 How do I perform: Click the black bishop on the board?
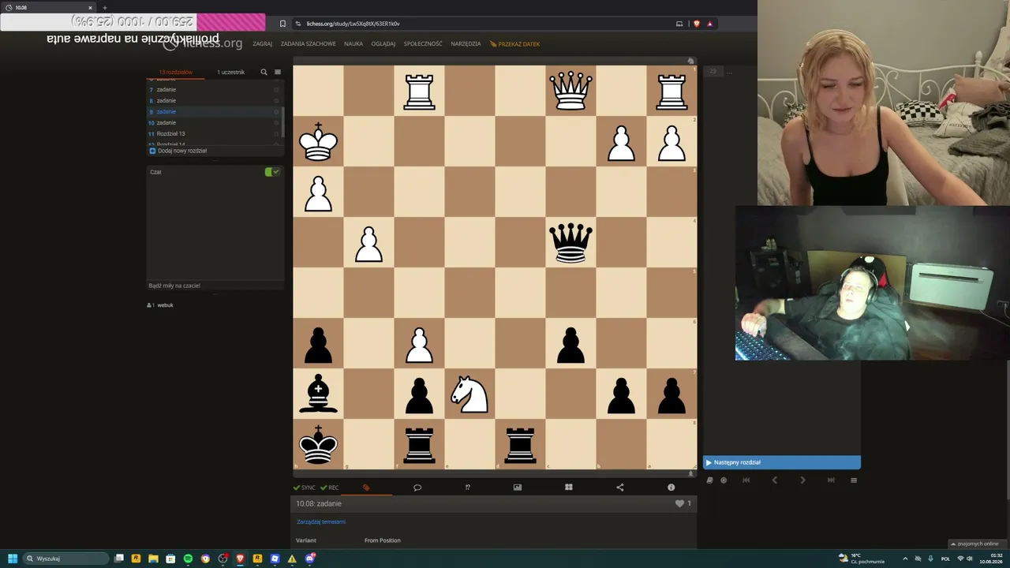coord(318,394)
